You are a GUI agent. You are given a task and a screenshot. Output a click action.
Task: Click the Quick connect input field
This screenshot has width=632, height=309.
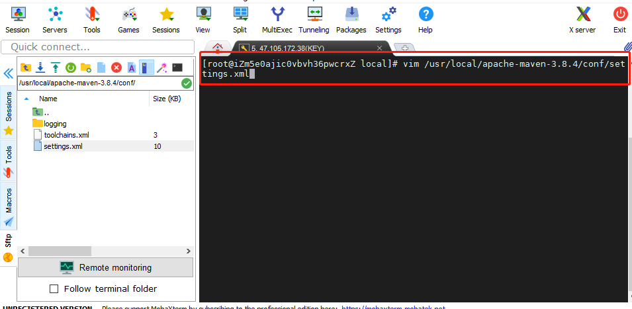click(x=98, y=47)
